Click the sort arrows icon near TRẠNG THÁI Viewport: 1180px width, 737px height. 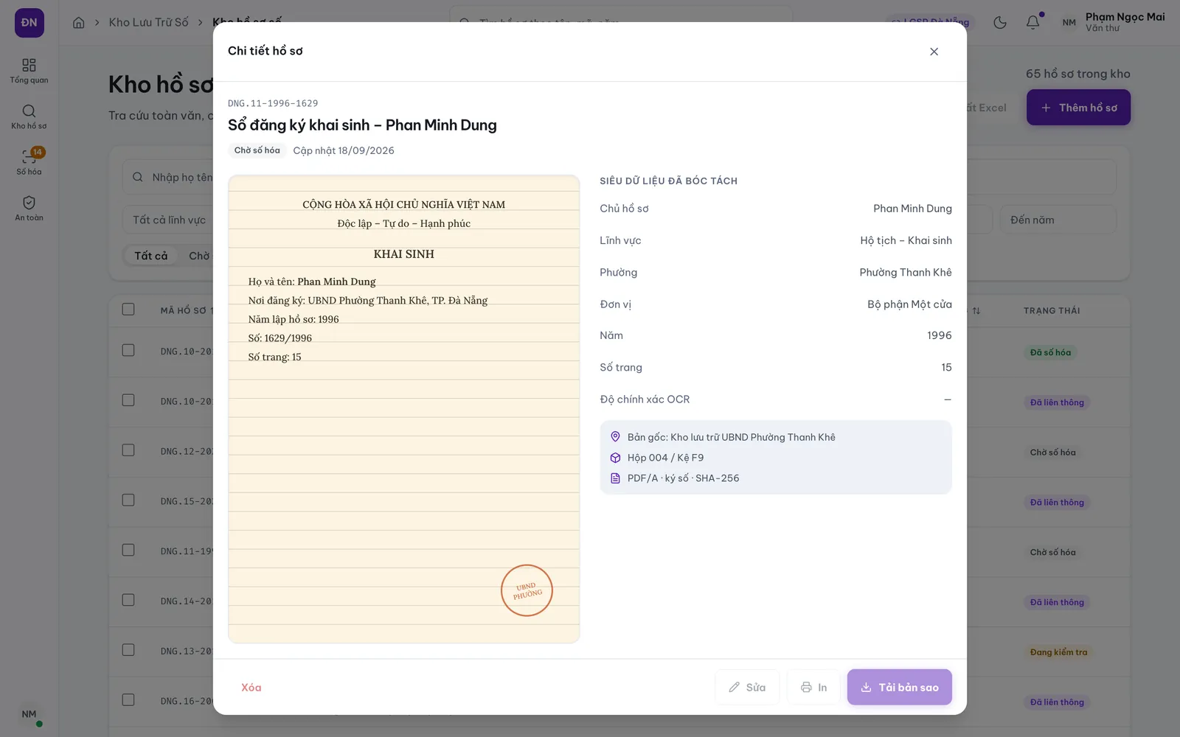pos(976,311)
